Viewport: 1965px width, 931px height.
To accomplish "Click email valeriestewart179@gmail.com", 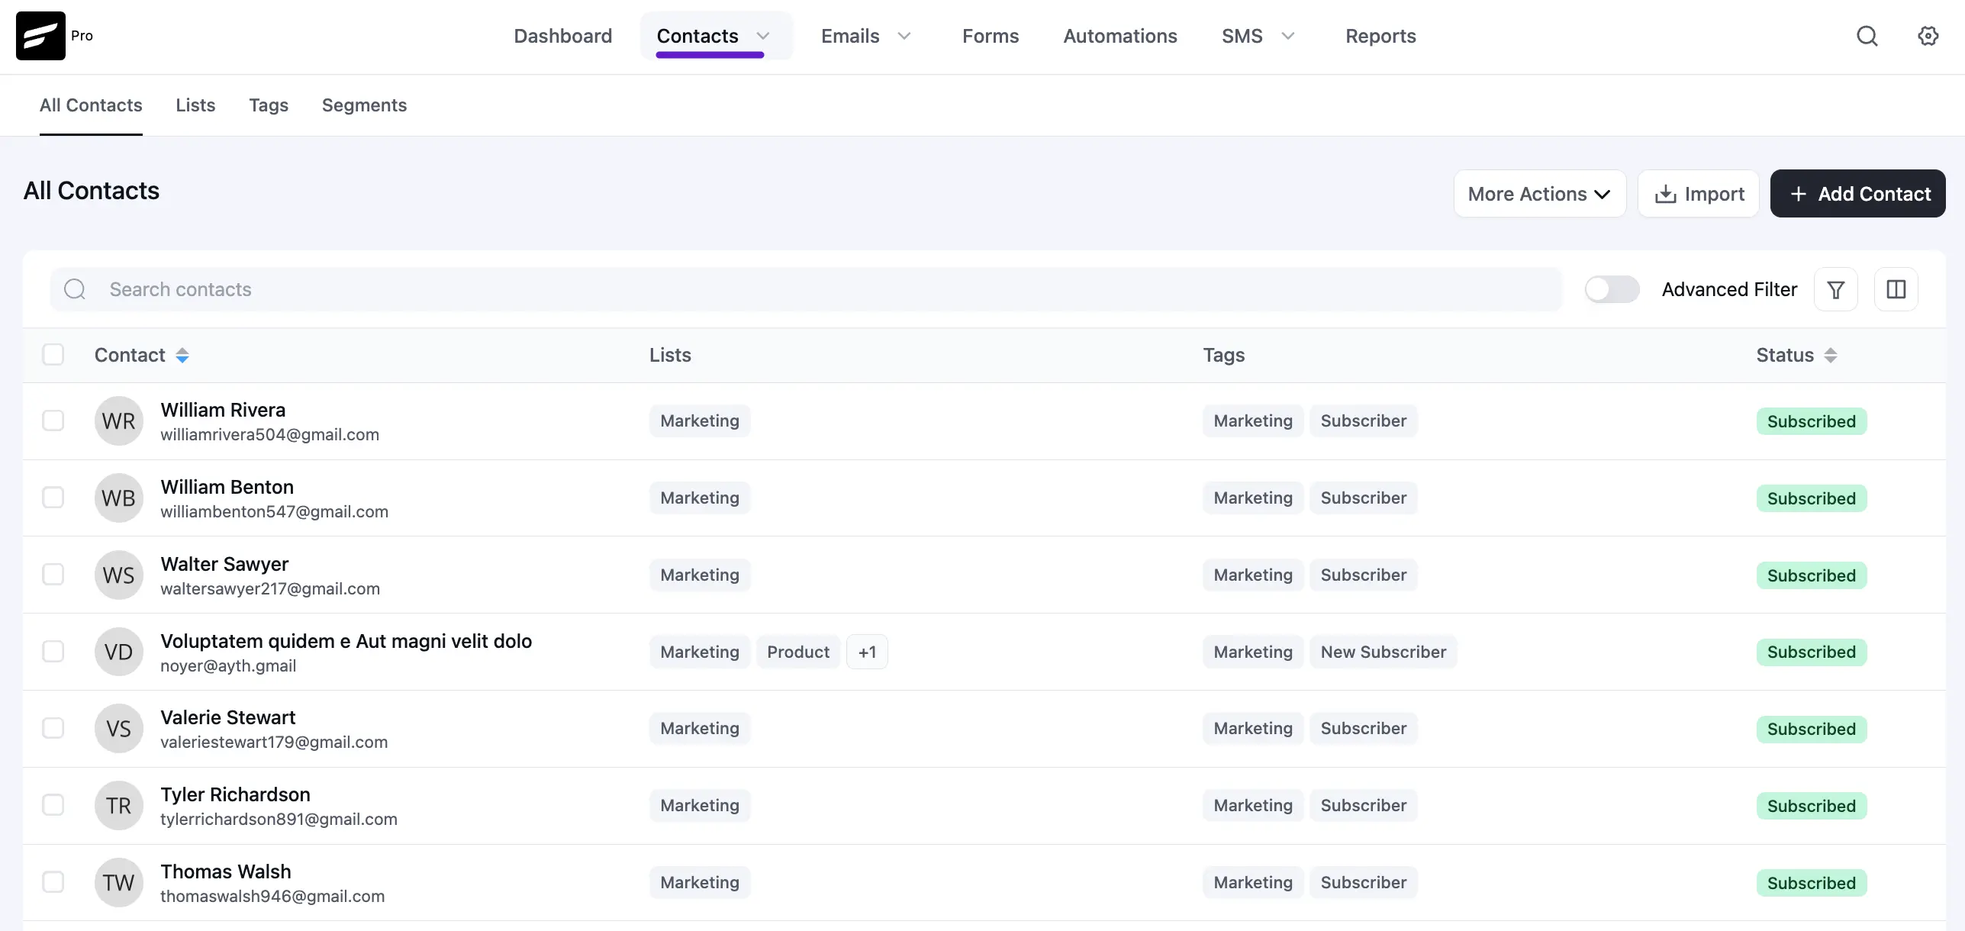I will pyautogui.click(x=274, y=743).
